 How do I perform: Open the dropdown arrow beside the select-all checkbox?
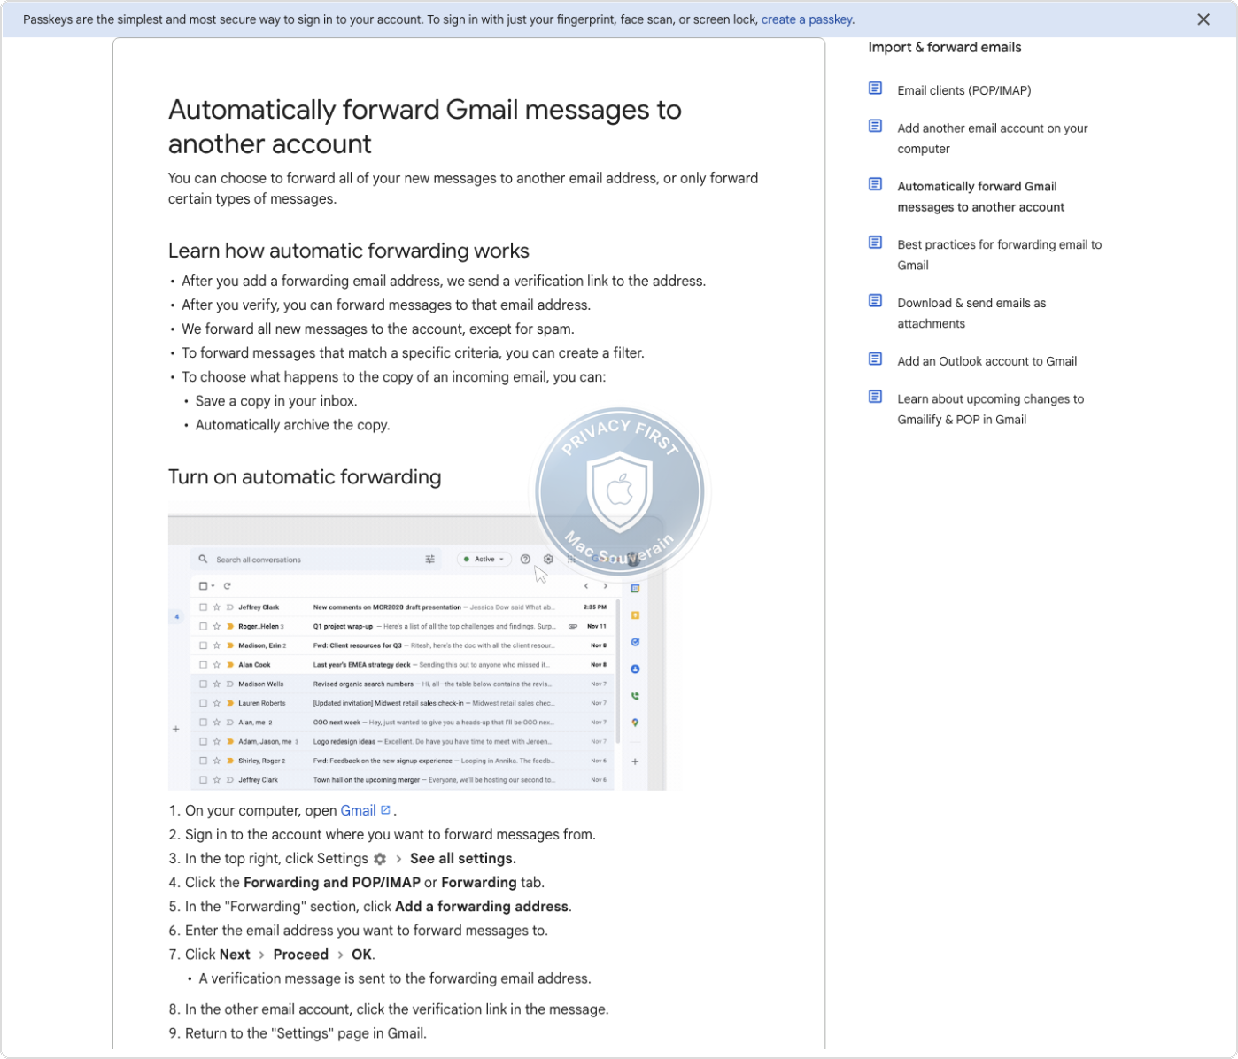213,586
